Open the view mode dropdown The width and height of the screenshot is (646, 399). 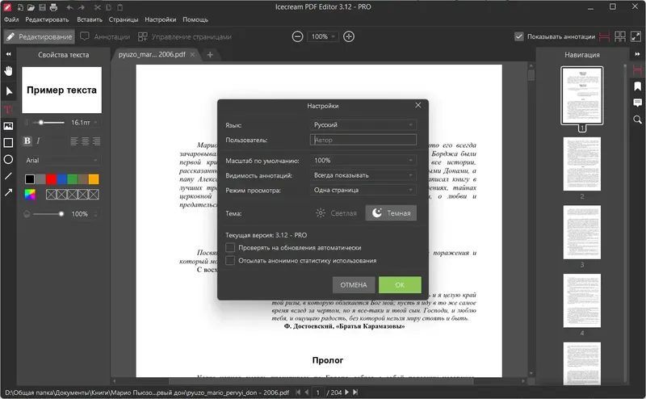[x=363, y=190]
